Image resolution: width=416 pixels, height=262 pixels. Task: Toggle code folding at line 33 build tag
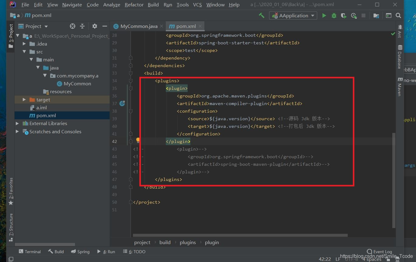coord(131,73)
